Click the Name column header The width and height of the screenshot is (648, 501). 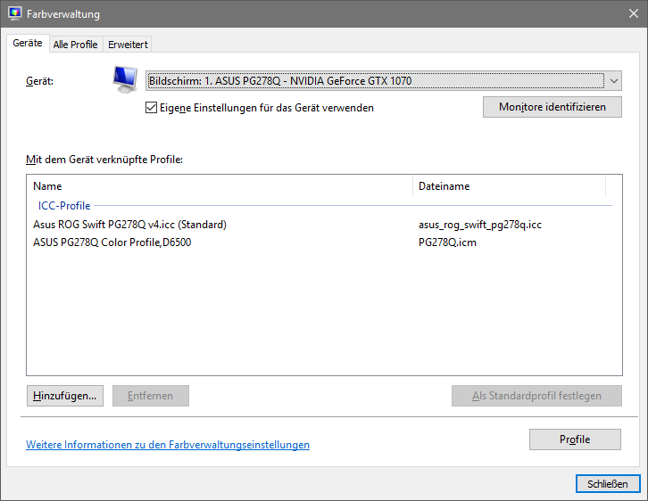pyautogui.click(x=220, y=186)
